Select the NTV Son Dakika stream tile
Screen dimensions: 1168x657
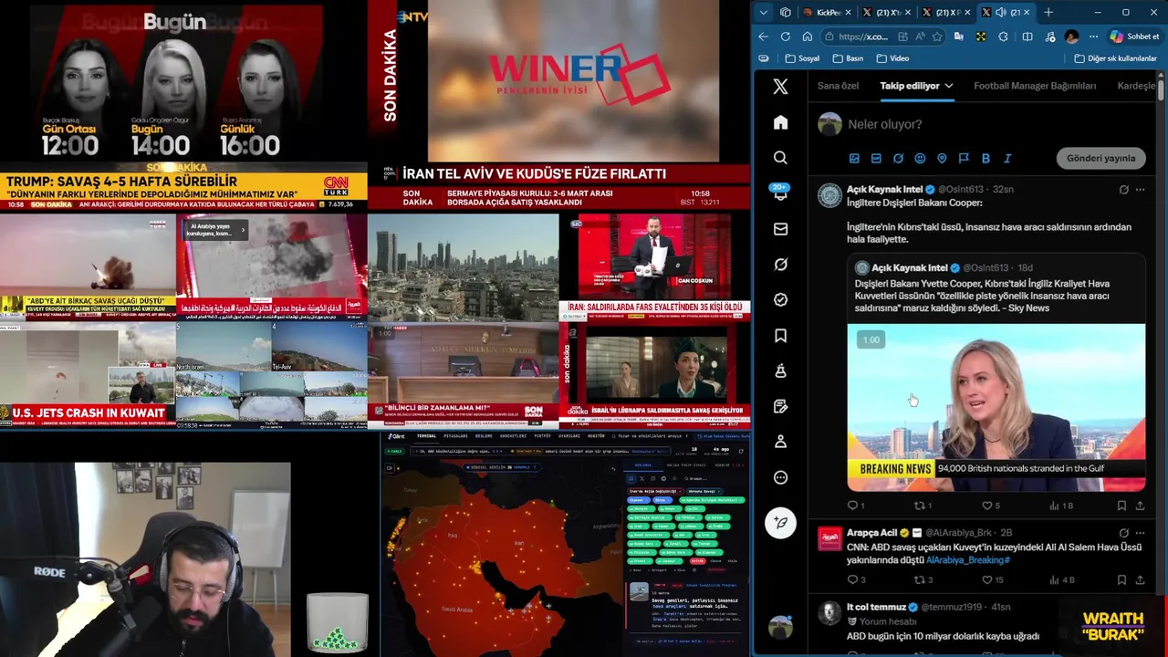coord(558,106)
